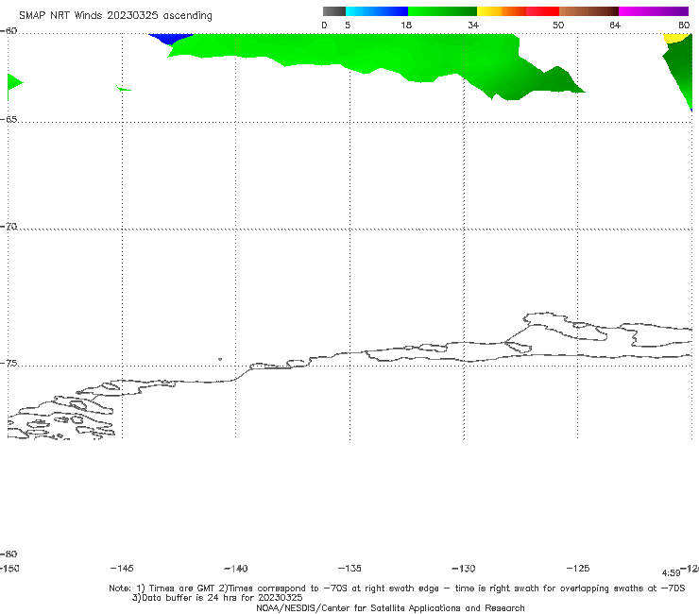This screenshot has width=699, height=614.
Task: Click the note line starting "Note: 1) Times are GMT"
Action: (397, 588)
